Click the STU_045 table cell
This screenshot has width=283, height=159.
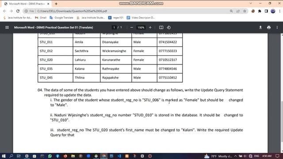[55, 78]
